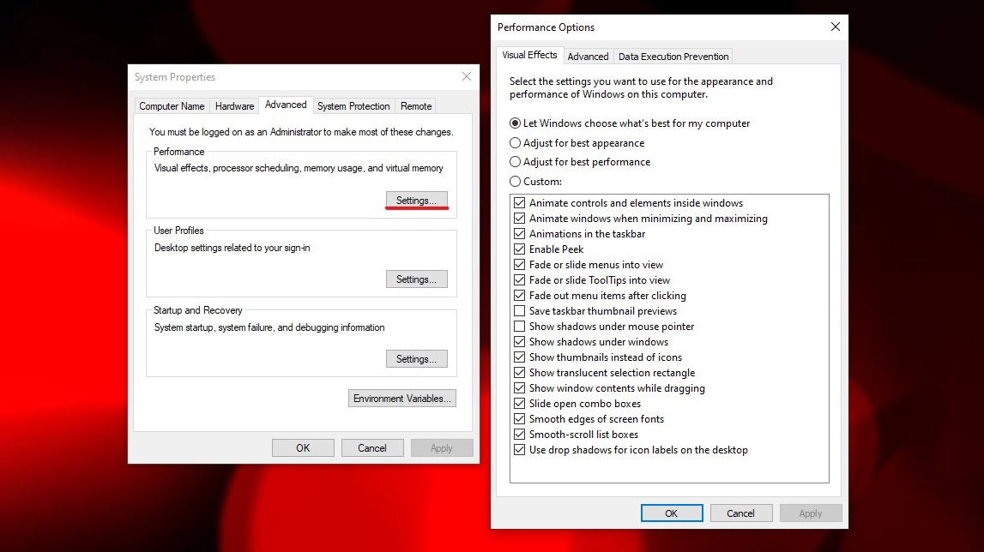This screenshot has width=984, height=552.
Task: Open the Data Execution Prevention tab
Action: 673,57
